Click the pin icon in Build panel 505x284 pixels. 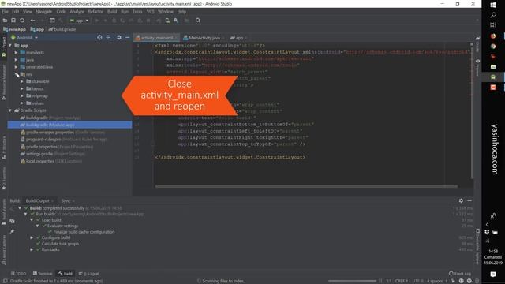tap(12, 231)
